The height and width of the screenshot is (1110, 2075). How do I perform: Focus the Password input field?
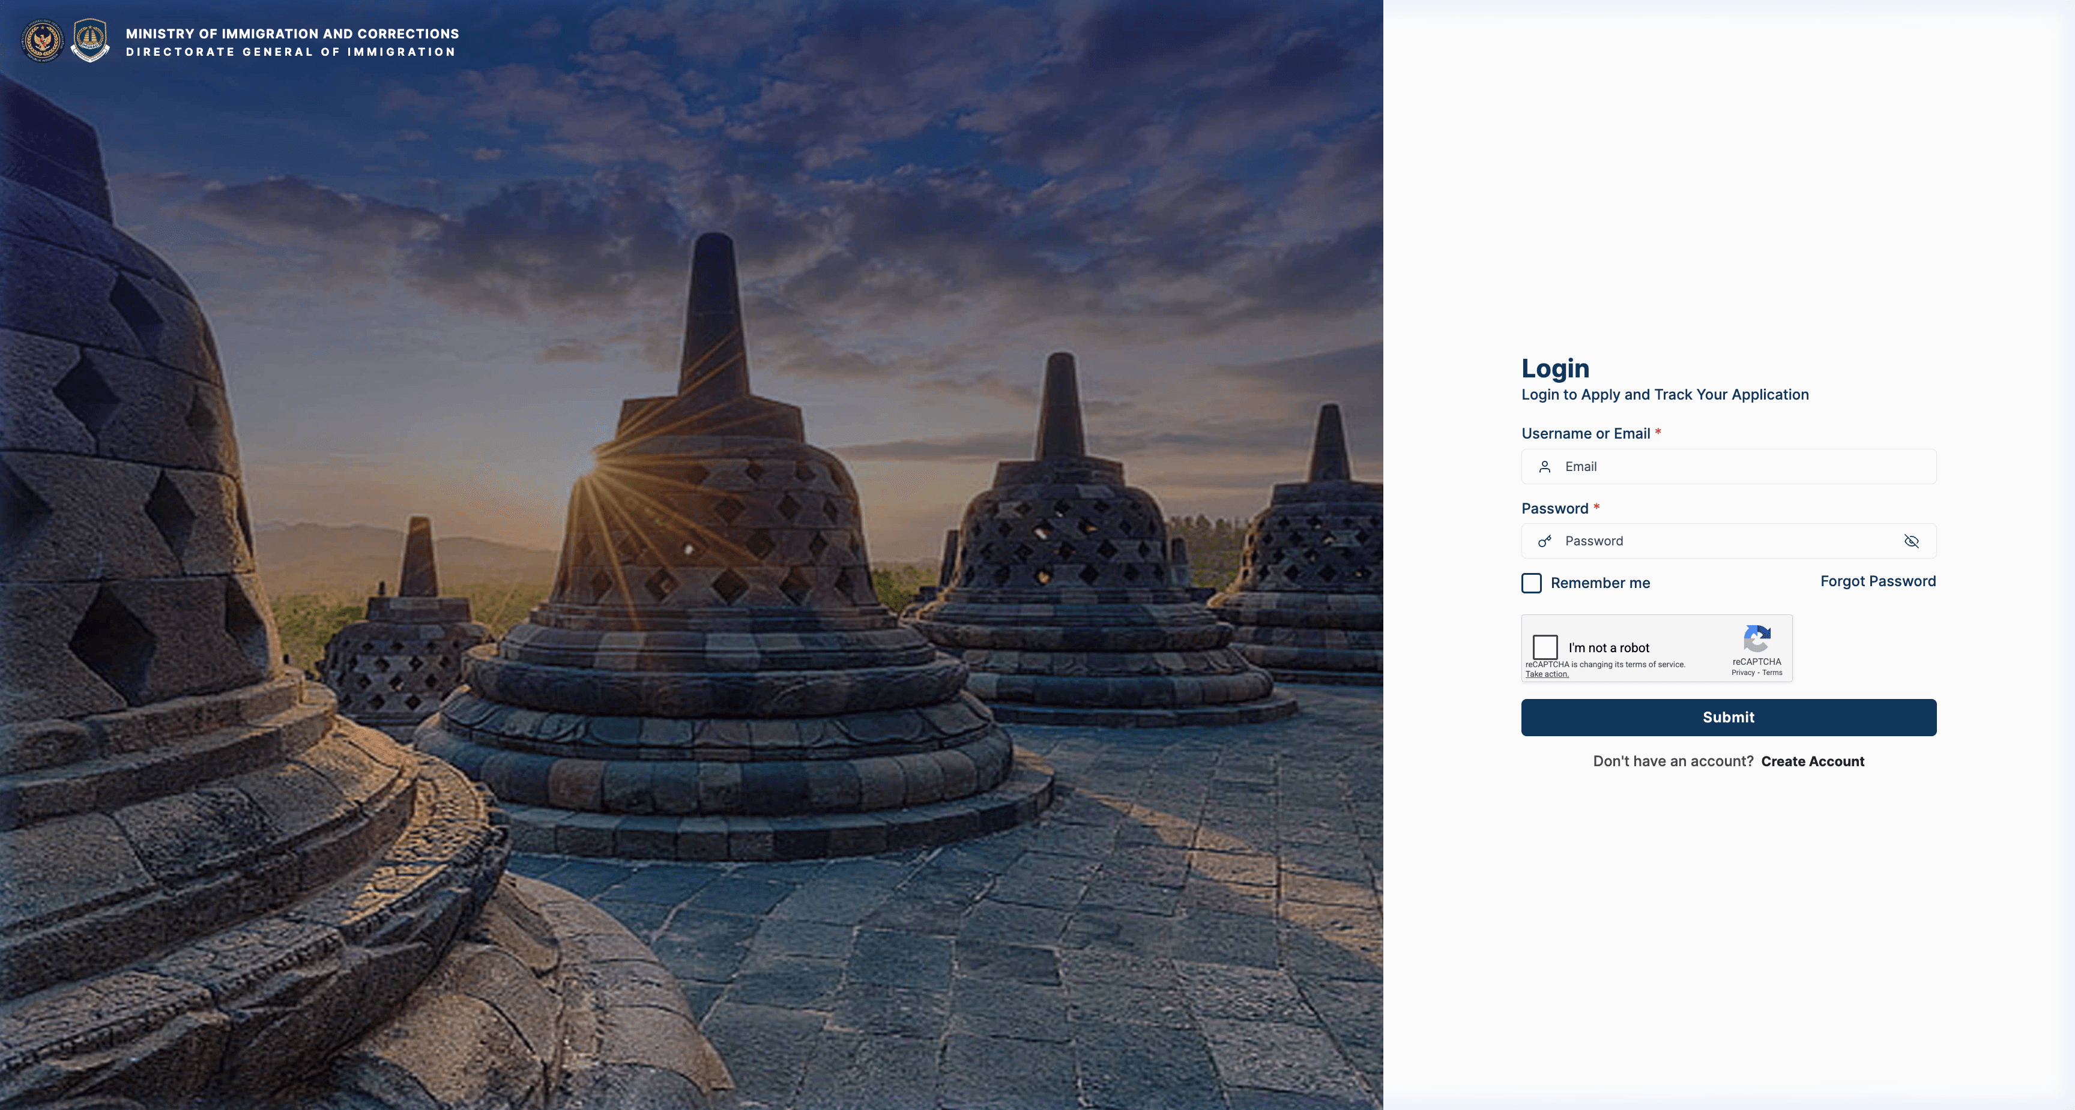1729,541
